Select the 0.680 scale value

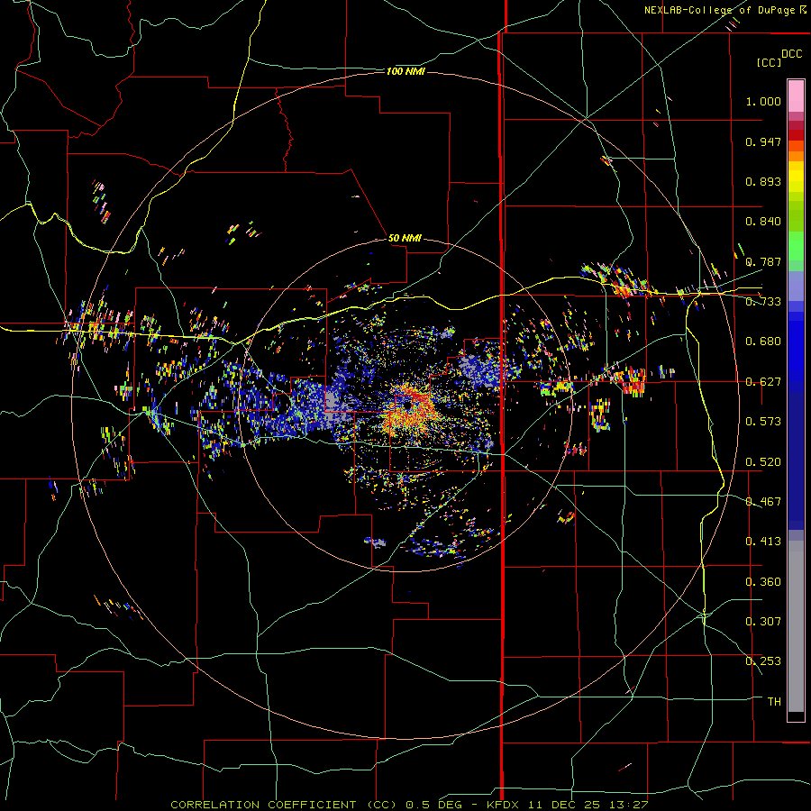763,342
